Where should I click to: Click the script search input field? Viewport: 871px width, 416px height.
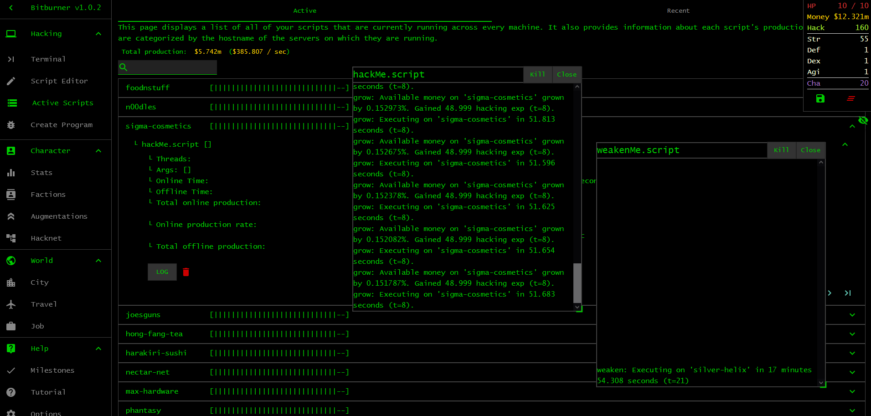point(167,67)
